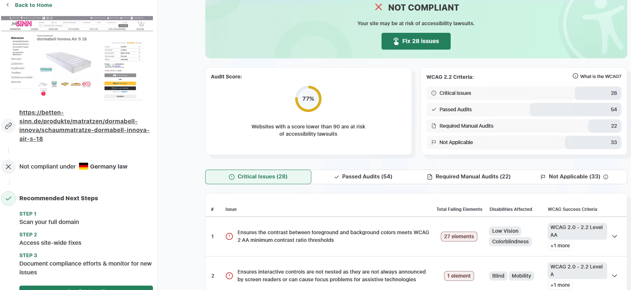Click the 77% audit score progress ring
Screen dimensions: 631x290
pyautogui.click(x=308, y=99)
